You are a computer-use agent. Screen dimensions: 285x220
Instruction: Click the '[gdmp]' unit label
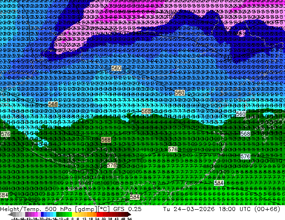point(86,209)
